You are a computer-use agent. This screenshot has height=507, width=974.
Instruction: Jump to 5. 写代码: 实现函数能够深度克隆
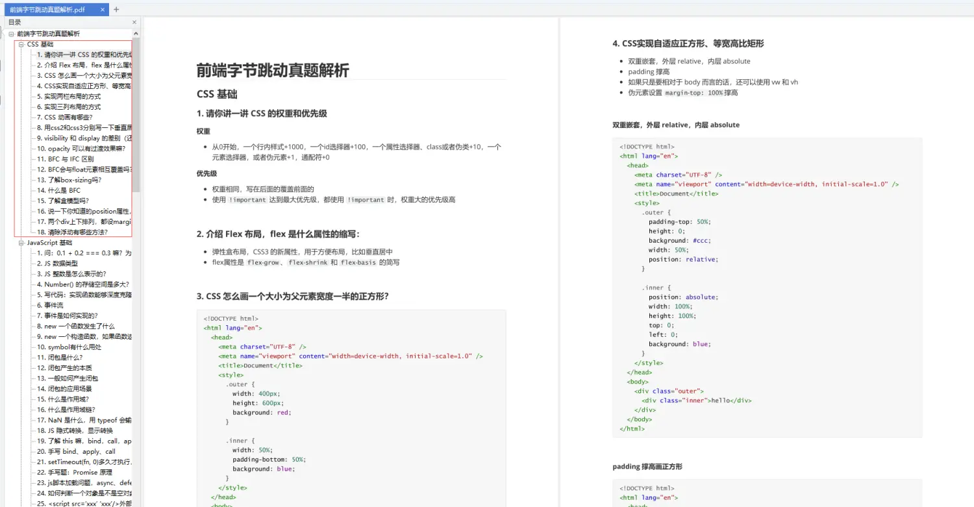pos(84,295)
